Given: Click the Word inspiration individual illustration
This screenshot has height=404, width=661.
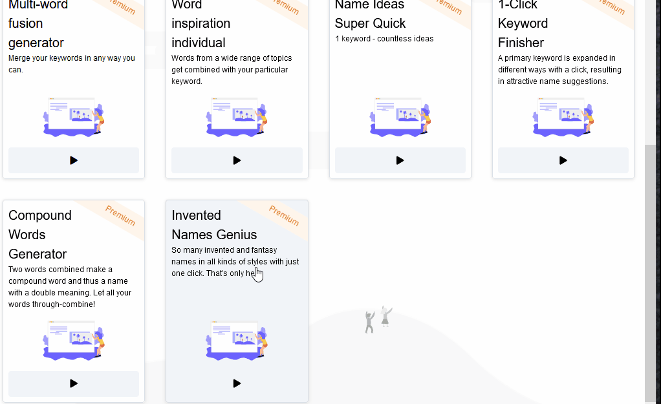Looking at the screenshot, I should pos(237,116).
